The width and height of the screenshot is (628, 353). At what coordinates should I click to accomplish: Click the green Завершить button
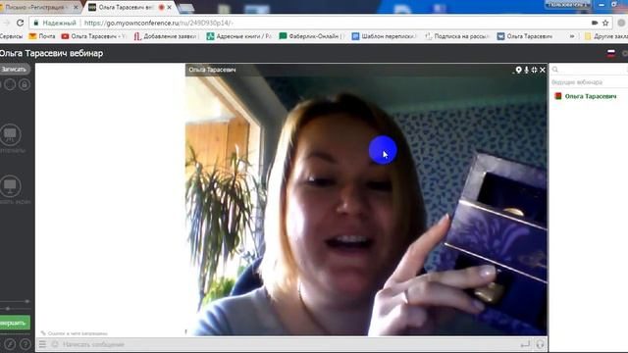click(x=15, y=323)
